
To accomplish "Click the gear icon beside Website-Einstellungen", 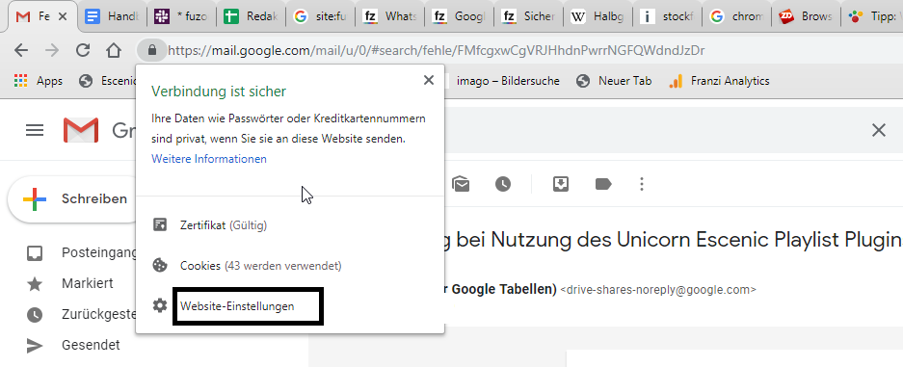I will (x=160, y=305).
